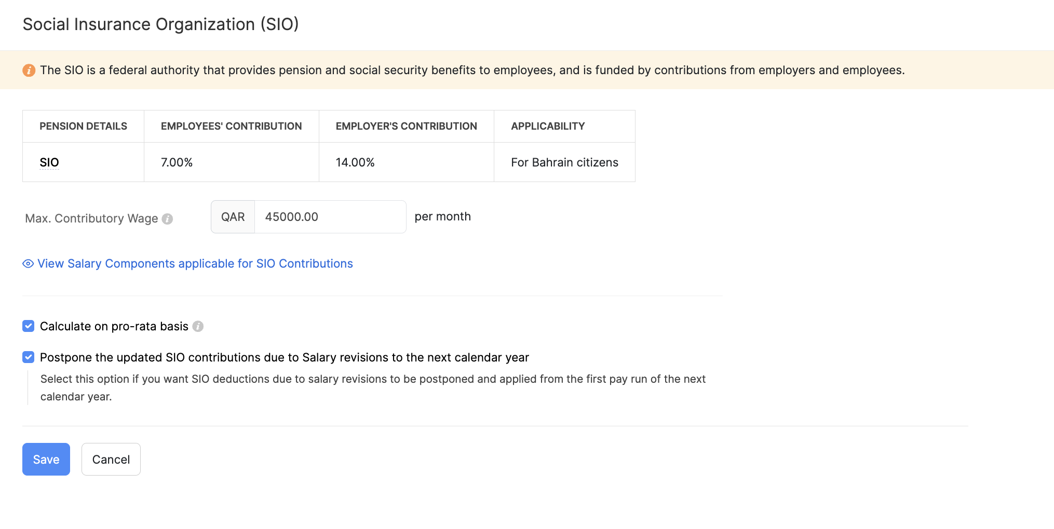The width and height of the screenshot is (1054, 529).
Task: Select the Employees' Contribution column header
Action: (231, 126)
